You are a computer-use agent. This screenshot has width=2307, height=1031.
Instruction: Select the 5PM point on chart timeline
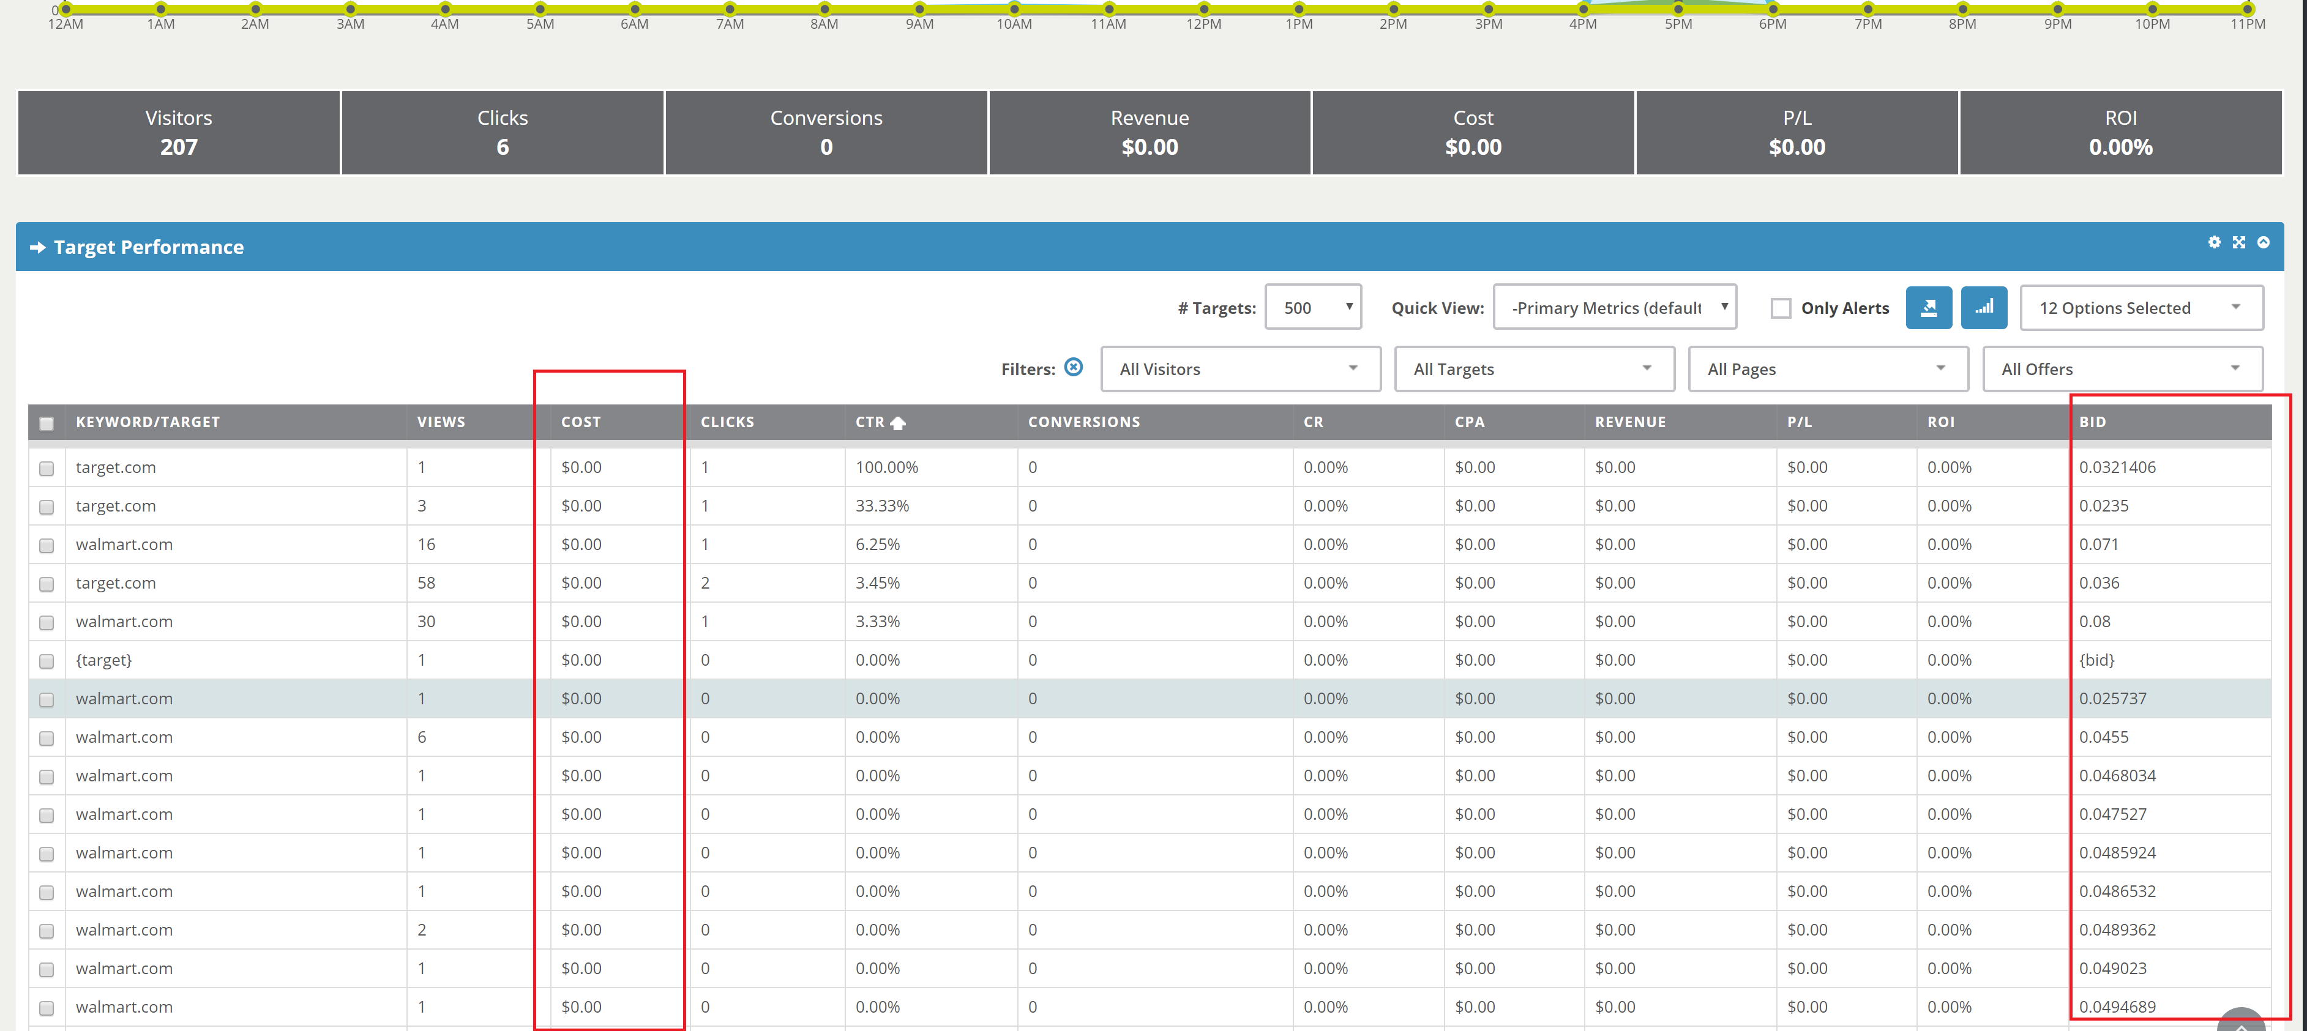(x=1678, y=9)
